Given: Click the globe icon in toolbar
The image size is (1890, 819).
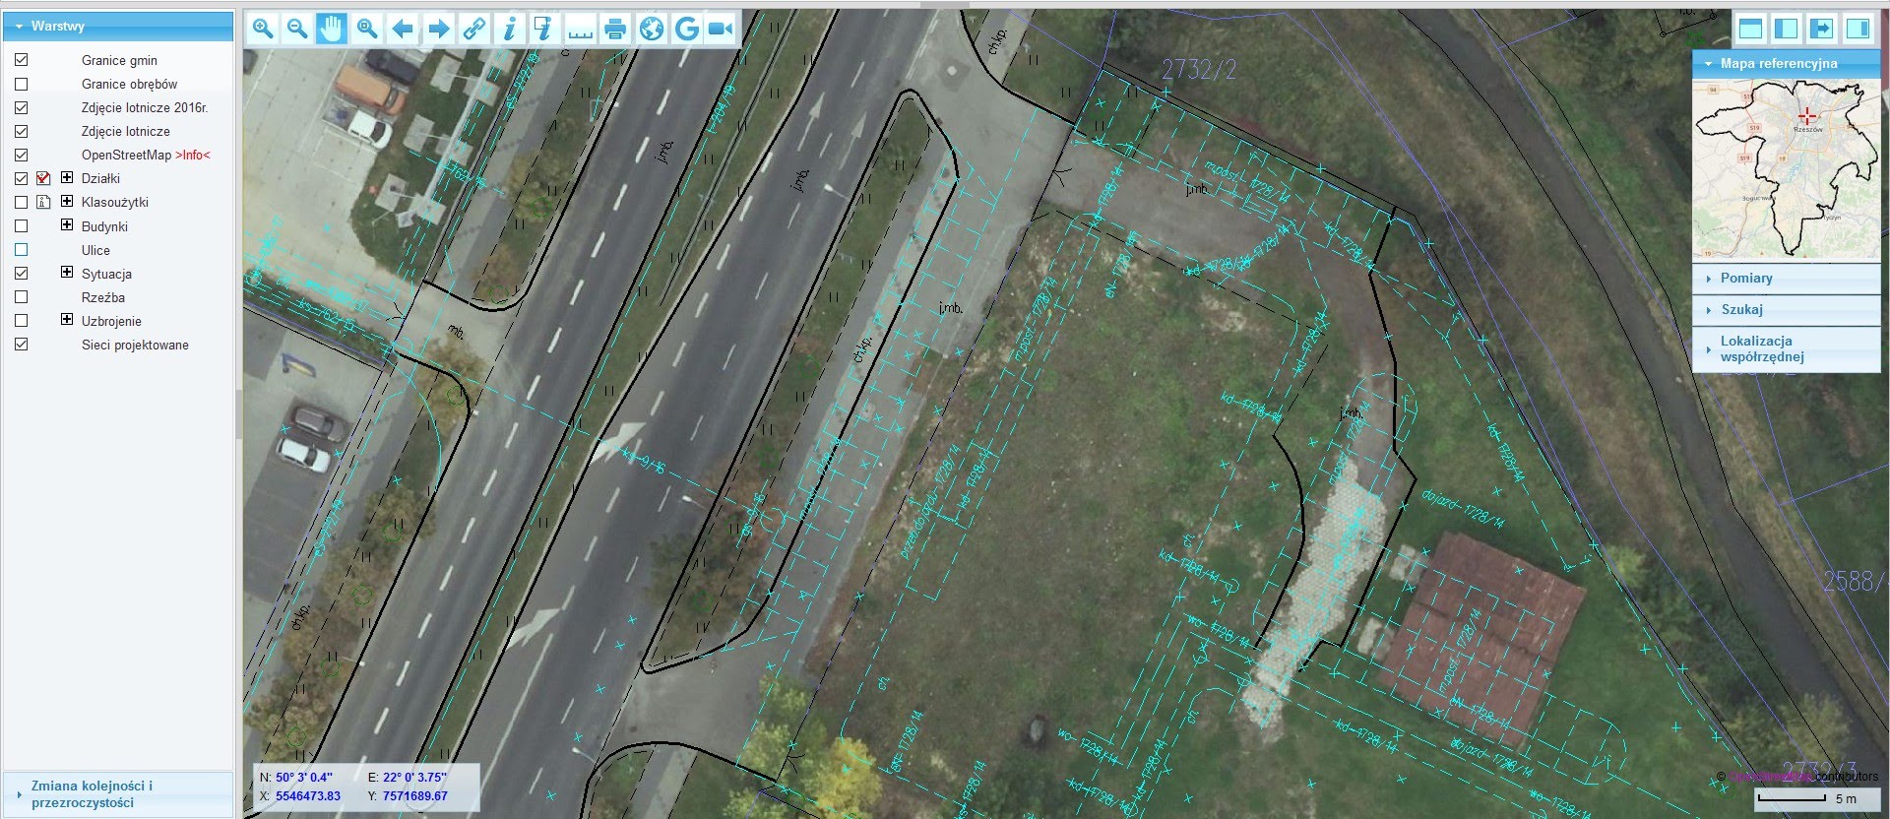Looking at the screenshot, I should click(x=651, y=29).
